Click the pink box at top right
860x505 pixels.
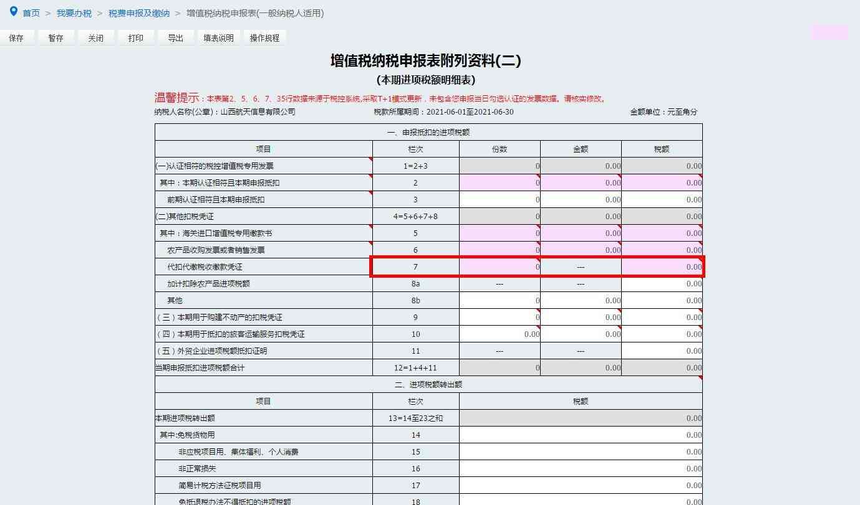tap(829, 32)
